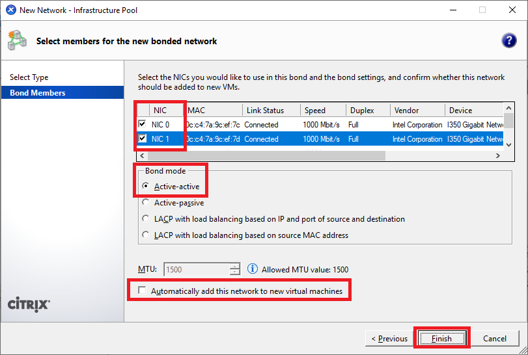Click the MTU value spinner field
Image resolution: width=528 pixels, height=355 pixels.
(x=197, y=269)
